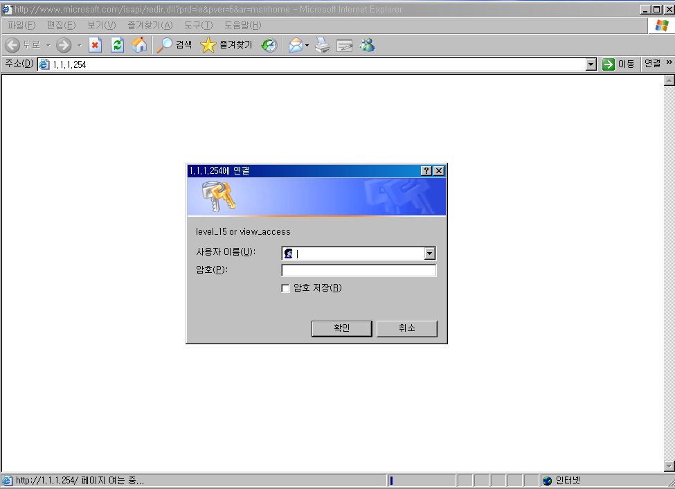The image size is (675, 489).
Task: Open the Messenger people icon
Action: [x=367, y=45]
